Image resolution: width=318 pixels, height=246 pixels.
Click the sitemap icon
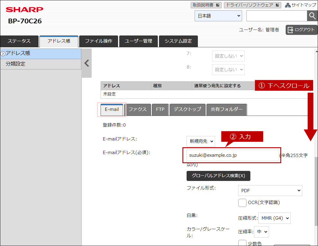click(x=287, y=5)
